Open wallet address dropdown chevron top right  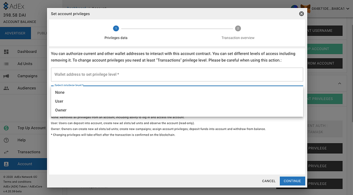tap(348, 8)
